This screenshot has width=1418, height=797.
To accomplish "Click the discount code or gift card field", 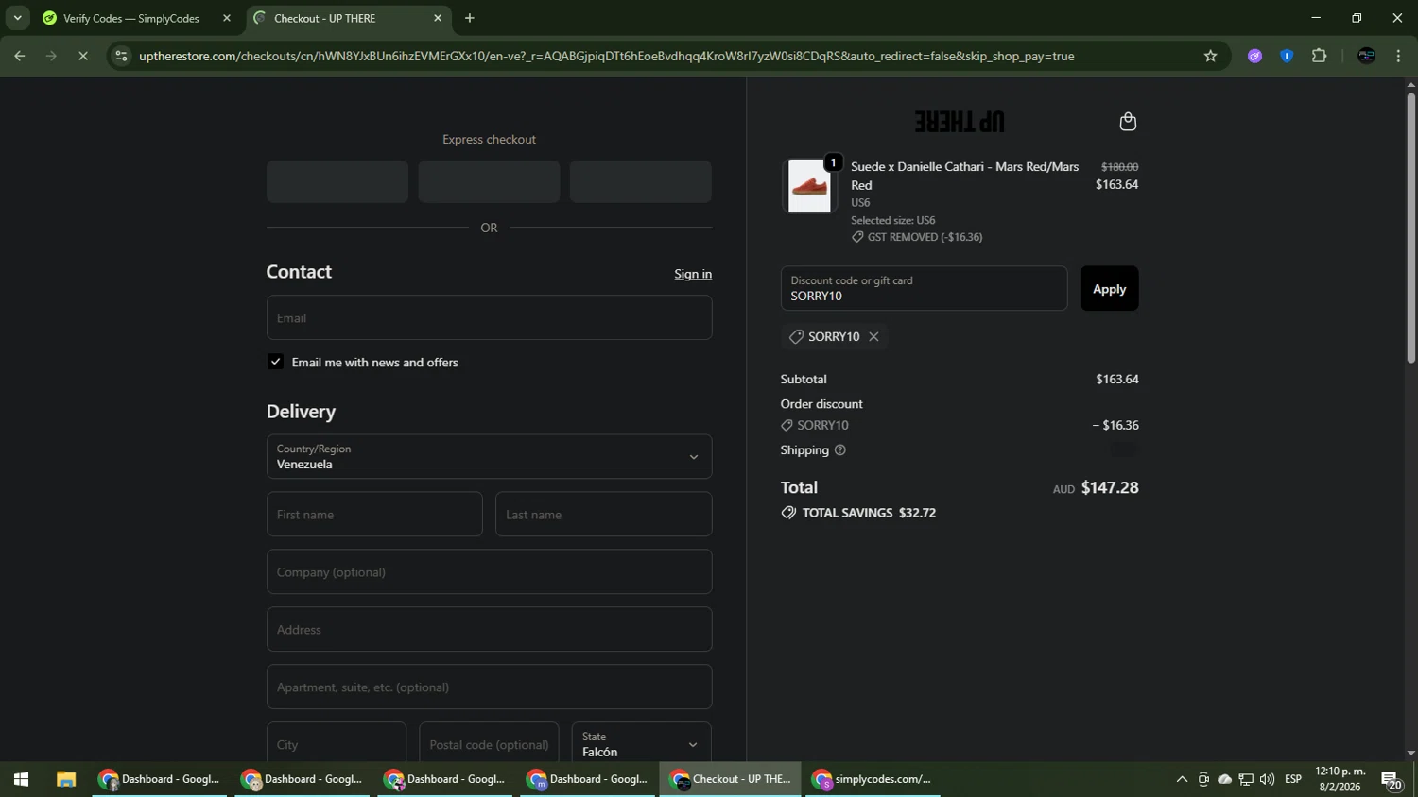I will 924,288.
